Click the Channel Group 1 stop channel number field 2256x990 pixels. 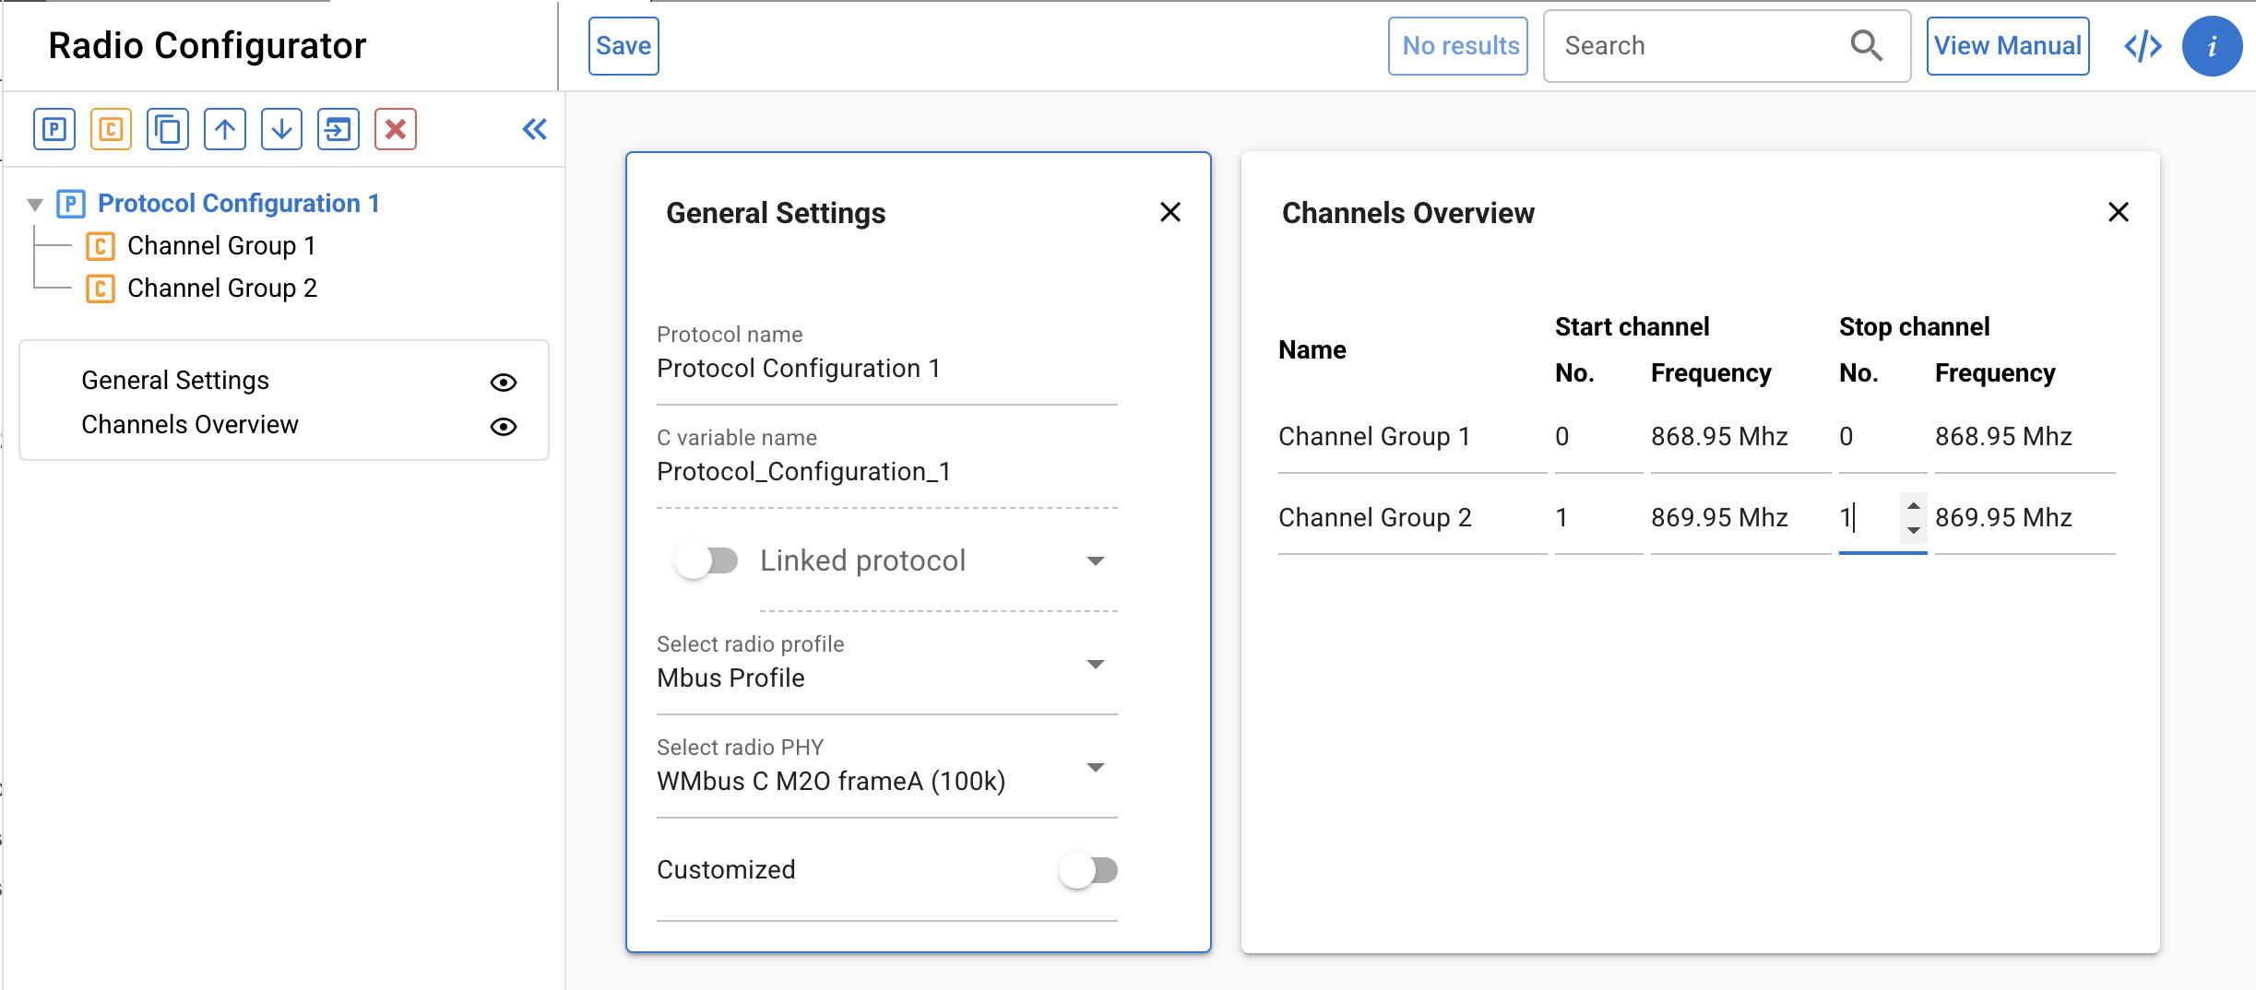coord(1882,437)
